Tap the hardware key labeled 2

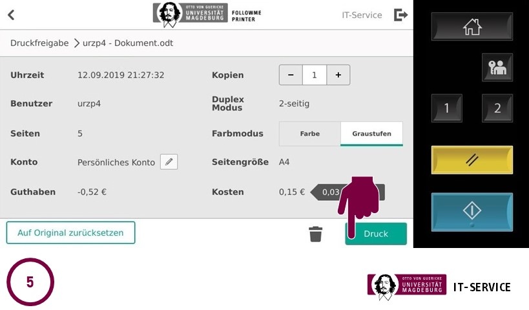(x=497, y=108)
